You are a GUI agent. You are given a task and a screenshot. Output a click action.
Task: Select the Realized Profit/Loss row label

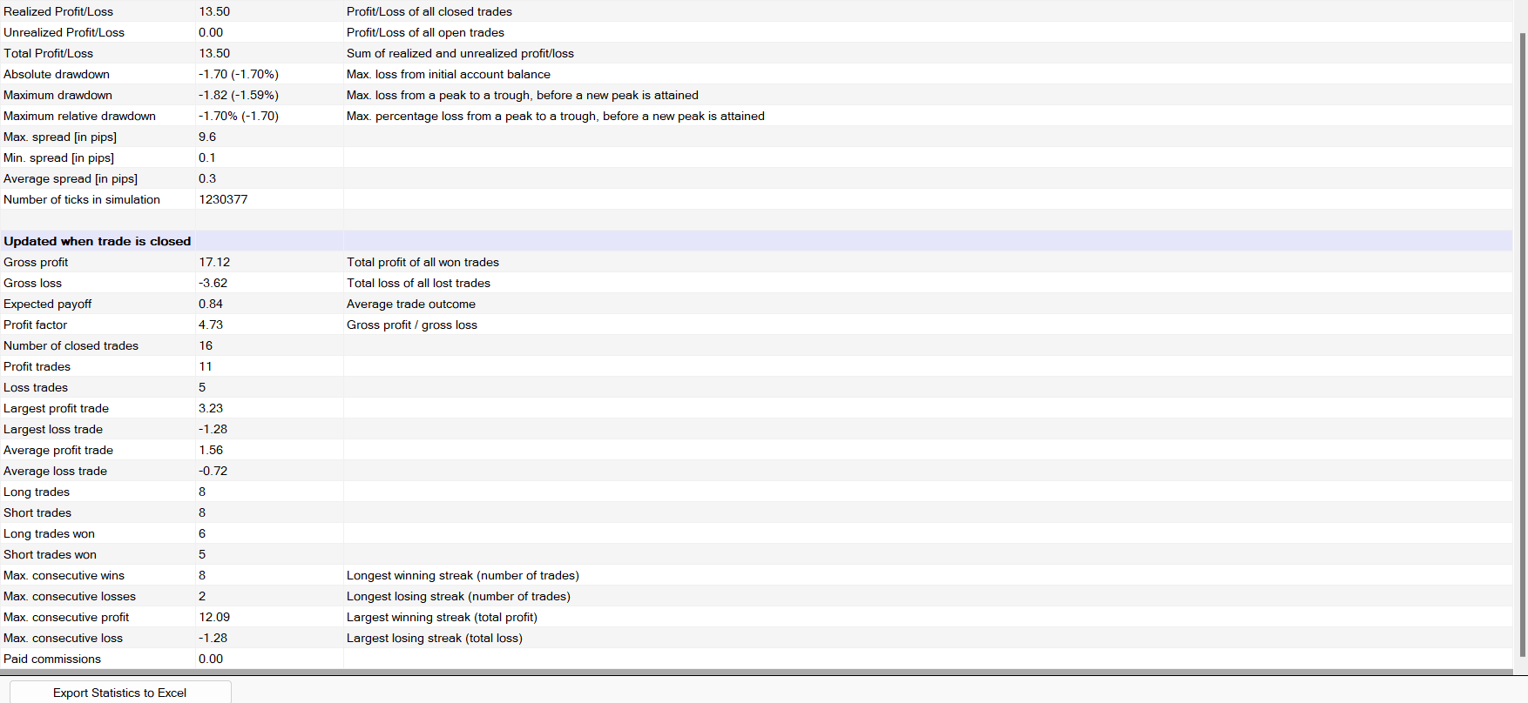click(58, 11)
